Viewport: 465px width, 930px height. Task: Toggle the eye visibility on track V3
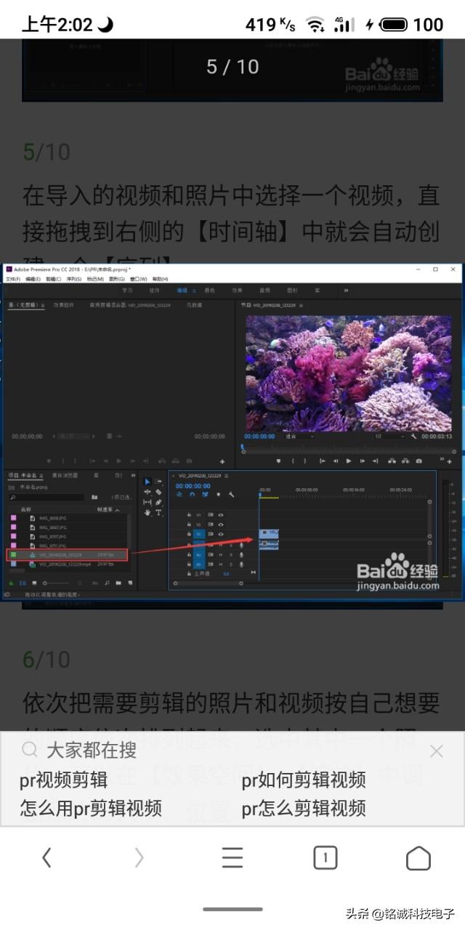click(x=221, y=514)
